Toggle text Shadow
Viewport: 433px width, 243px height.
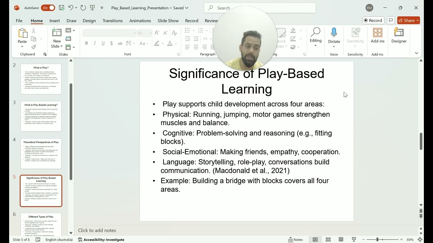112,43
